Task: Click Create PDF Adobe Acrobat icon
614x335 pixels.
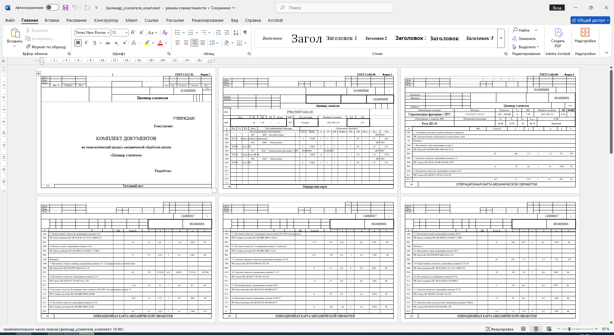Action: point(558,38)
